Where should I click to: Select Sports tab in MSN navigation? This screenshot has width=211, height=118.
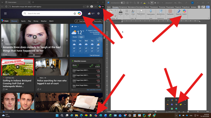coord(23,21)
